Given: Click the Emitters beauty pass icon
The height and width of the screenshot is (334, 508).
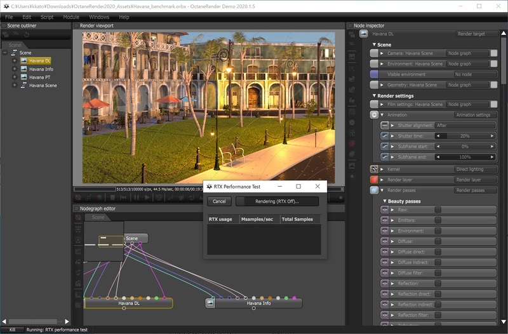Looking at the screenshot, I should tap(384, 220).
